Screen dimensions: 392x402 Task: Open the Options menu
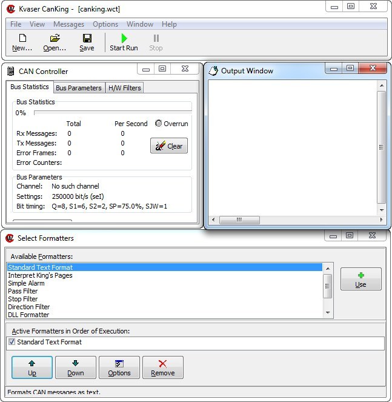(105, 24)
